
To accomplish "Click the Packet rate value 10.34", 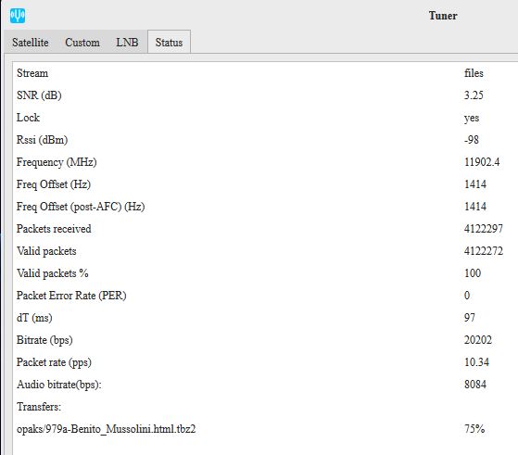I will click(476, 362).
